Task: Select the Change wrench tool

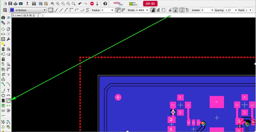Action: click(x=8, y=39)
